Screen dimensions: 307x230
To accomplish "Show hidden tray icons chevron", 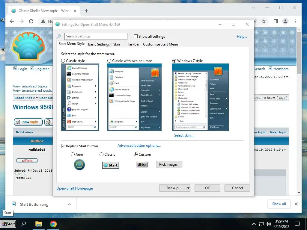I will point(254,224).
